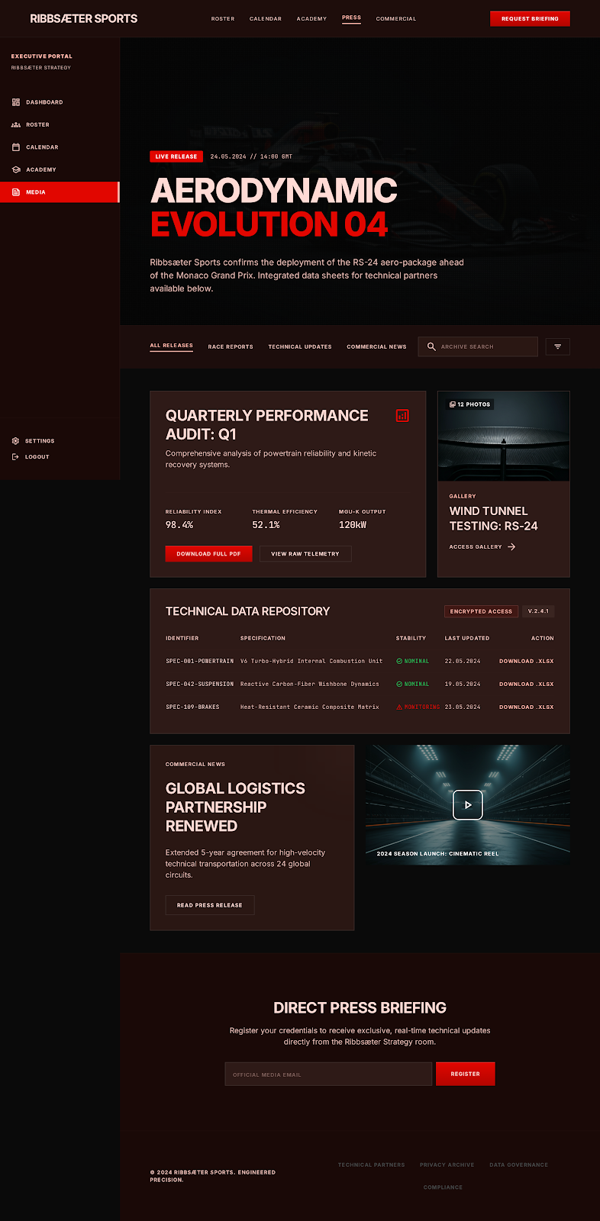Click Read Press Release button
The image size is (600, 1221).
point(210,905)
